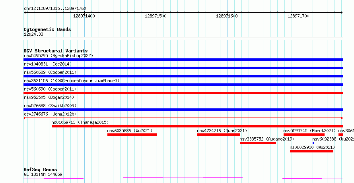Select the 12q24.33 band label
Image resolution: width=354 pixels, height=183 pixels.
pos(33,35)
